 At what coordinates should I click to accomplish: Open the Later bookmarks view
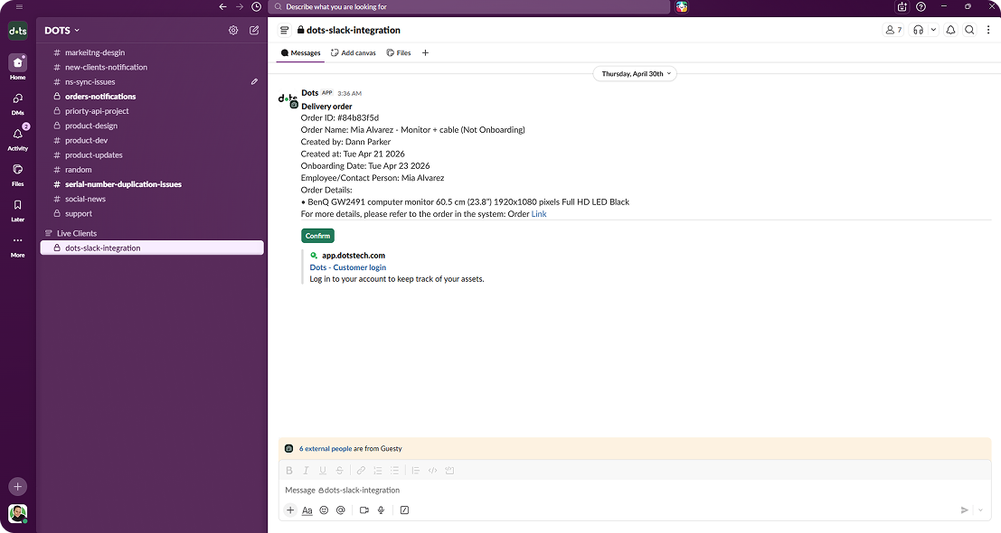click(x=17, y=210)
